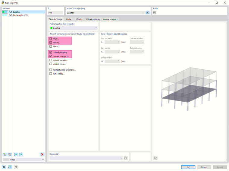
Task: Open Pokračovat ve fázi výstavby dropdown
Action: tap(74, 28)
